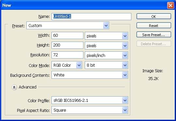This screenshot has height=121, width=176.
Task: Open Pixel Aspect Ratio Square dropdown
Action: pos(90,110)
